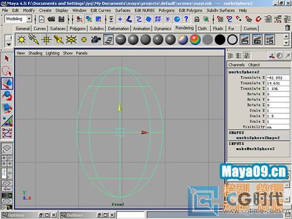Click the Channels menu in Channel Box
The image size is (292, 219).
click(x=237, y=65)
